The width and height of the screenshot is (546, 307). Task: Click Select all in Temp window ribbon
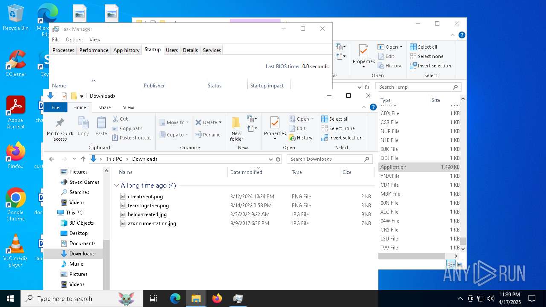point(424,47)
